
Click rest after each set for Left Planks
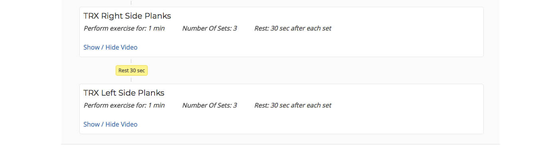pyautogui.click(x=293, y=105)
